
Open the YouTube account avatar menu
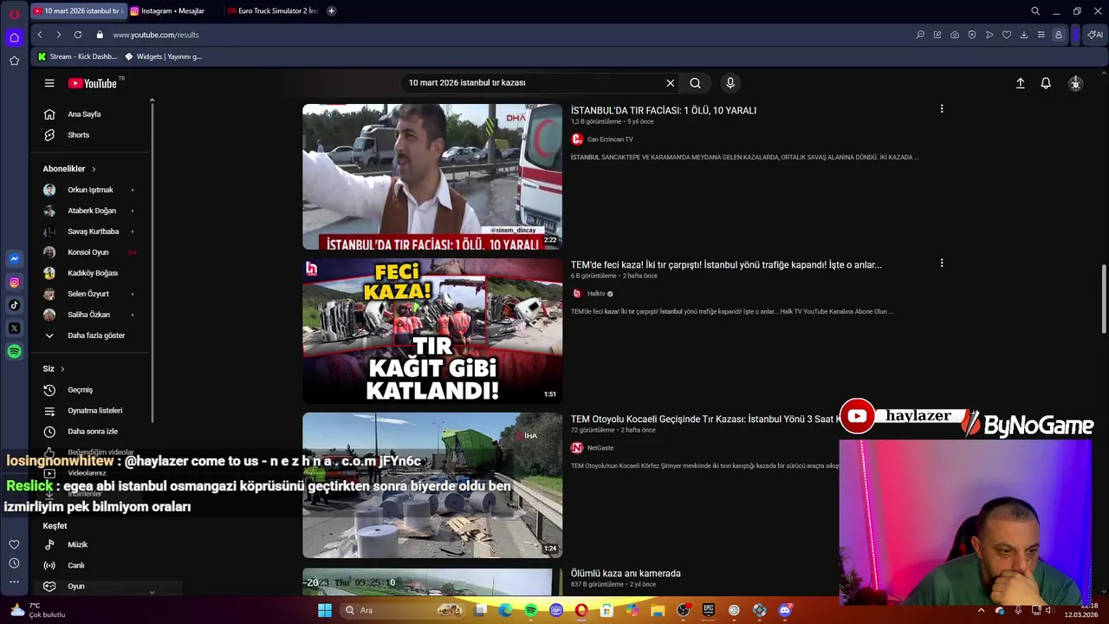pyautogui.click(x=1075, y=83)
